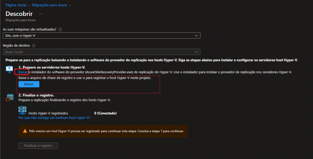Click the Descobrir page title
The height and width of the screenshot is (159, 313).
coord(19,14)
